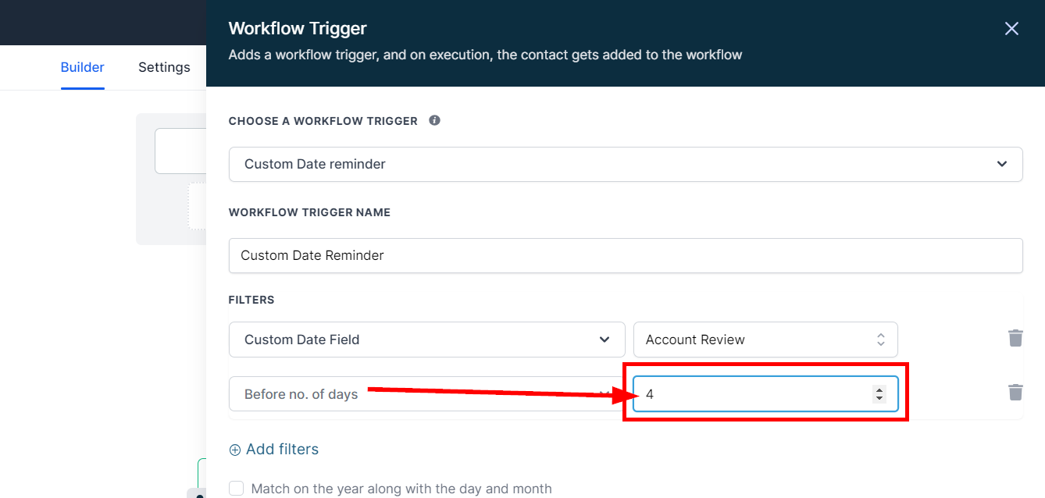
Task: Open the Custom Date Field filter dropdown
Action: pos(426,340)
